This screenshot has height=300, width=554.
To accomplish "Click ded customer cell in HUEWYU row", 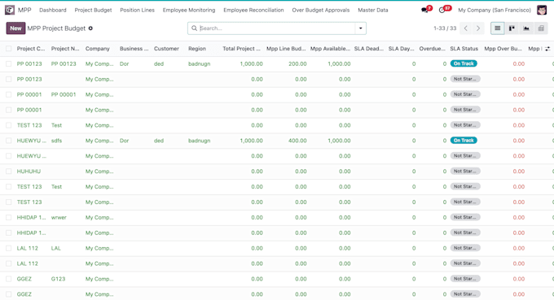I will [x=159, y=141].
